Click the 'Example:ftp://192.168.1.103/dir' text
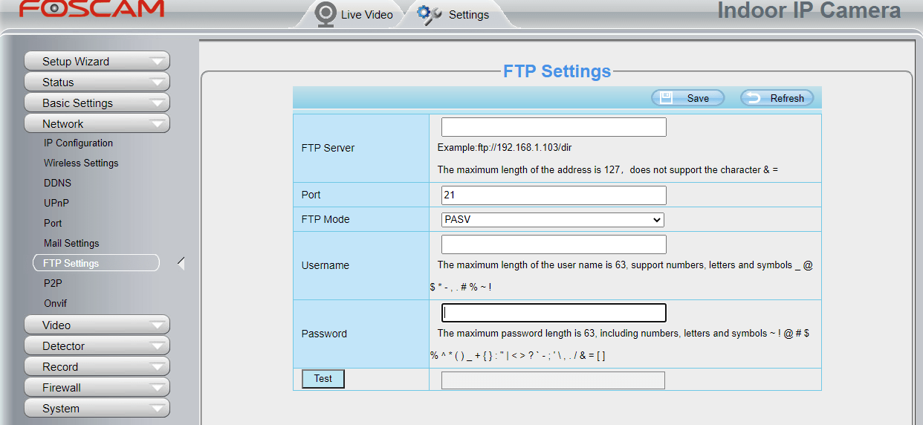Screen dimensions: 923x425 [505, 147]
